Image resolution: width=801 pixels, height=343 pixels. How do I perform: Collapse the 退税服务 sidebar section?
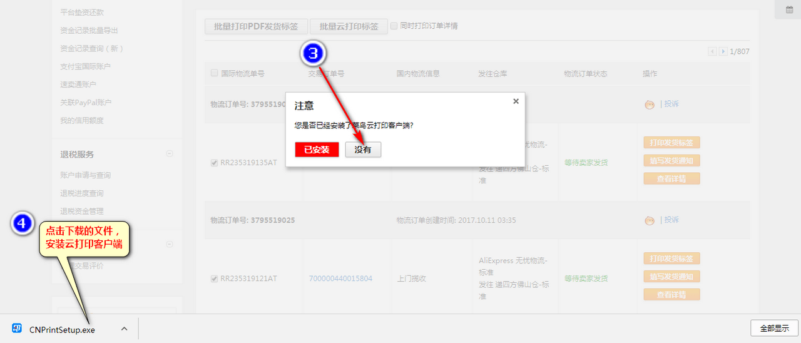(x=170, y=154)
